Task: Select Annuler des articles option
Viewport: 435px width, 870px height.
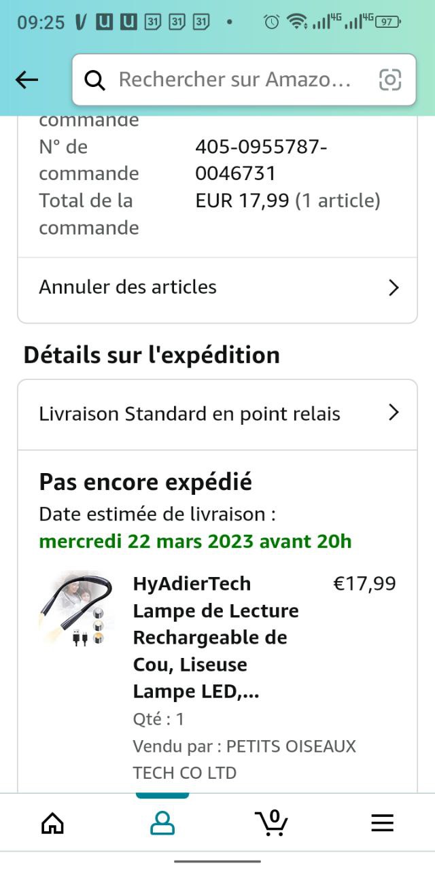Action: [128, 288]
